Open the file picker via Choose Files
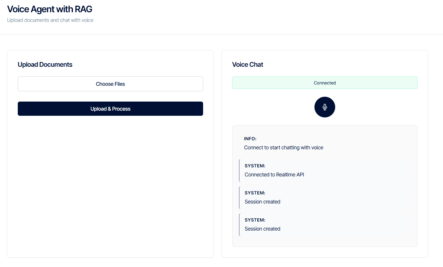This screenshot has width=443, height=267. tap(110, 84)
